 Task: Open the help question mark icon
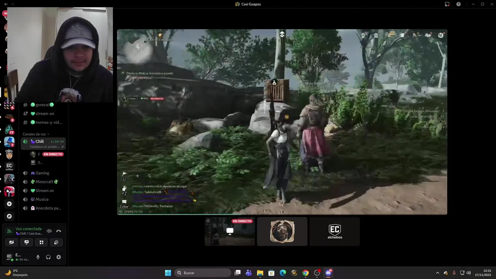click(458, 4)
